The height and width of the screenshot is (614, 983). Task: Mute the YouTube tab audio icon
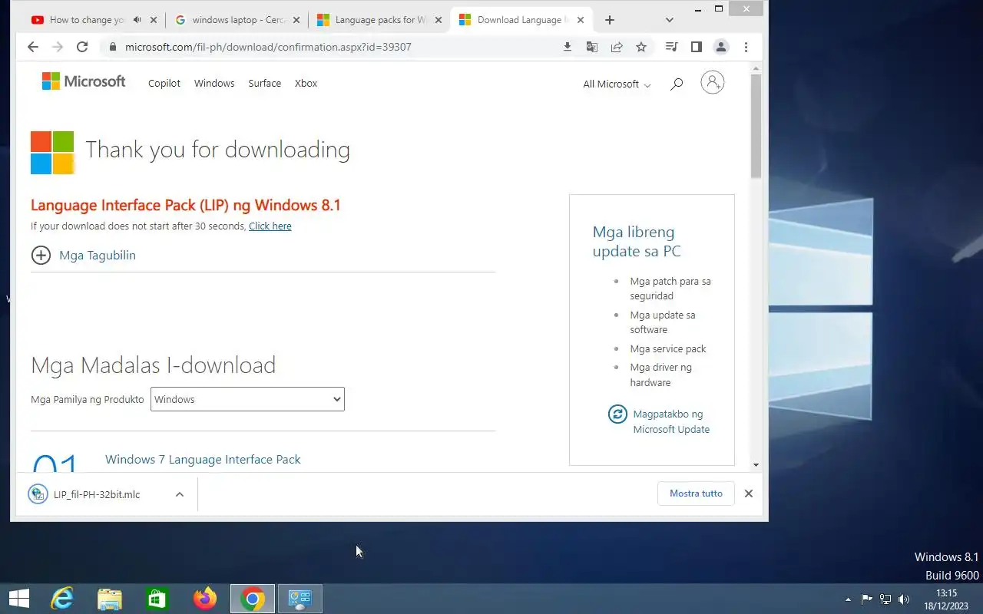tap(137, 20)
